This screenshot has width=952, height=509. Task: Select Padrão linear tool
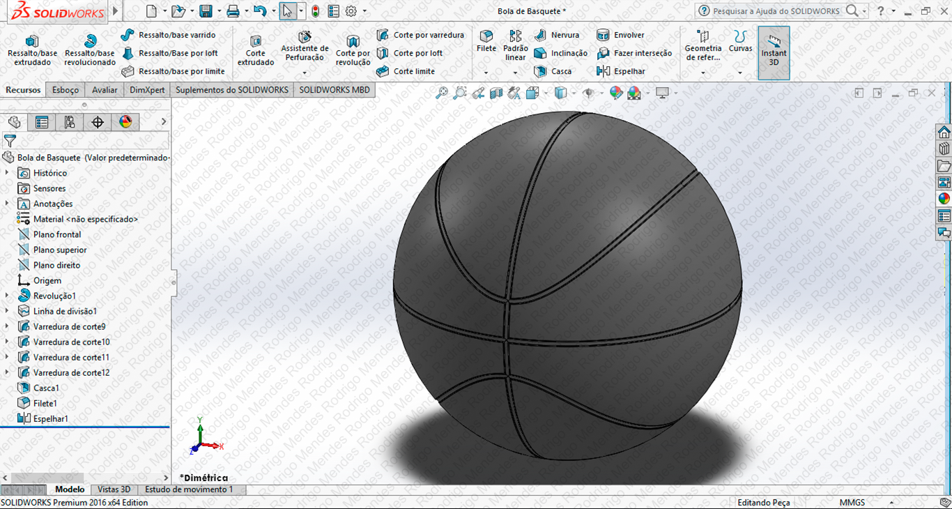point(515,45)
